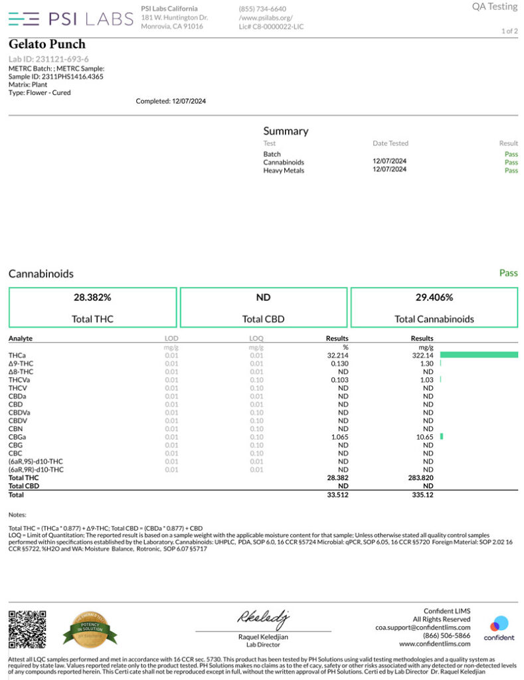Click the CBGa result bar

442,436
